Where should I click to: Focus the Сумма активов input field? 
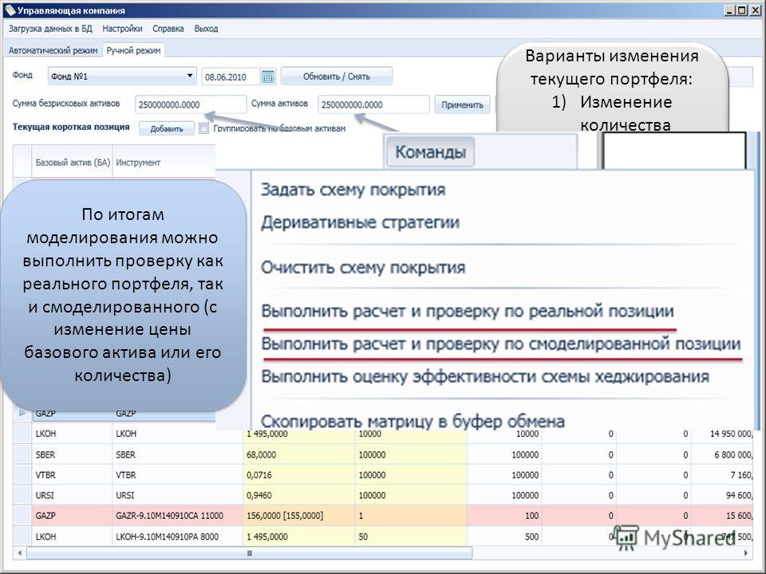(373, 104)
